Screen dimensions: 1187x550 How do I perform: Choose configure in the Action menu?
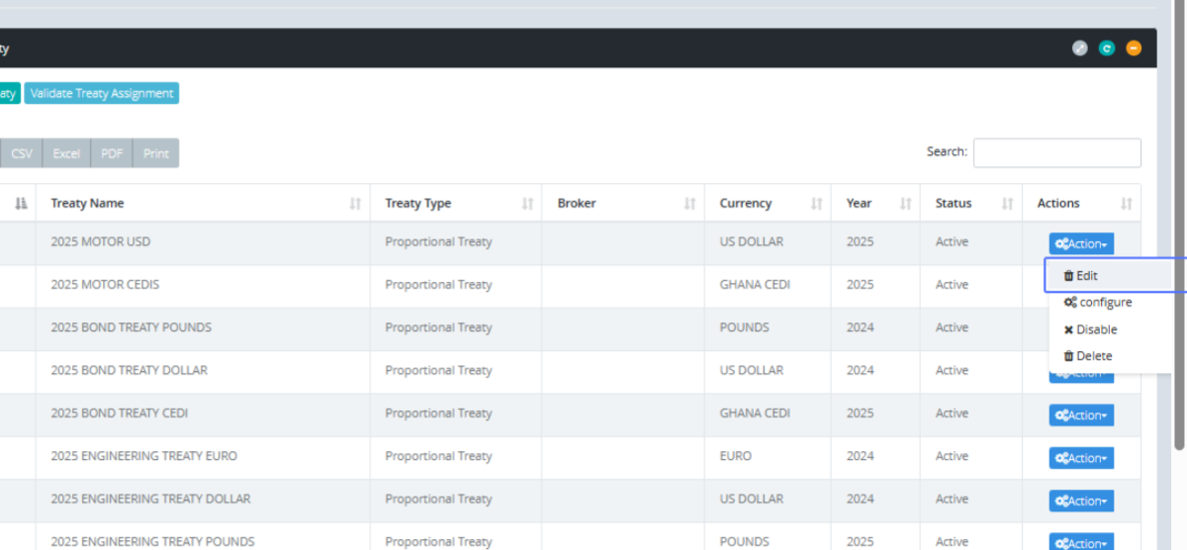pyautogui.click(x=1098, y=303)
